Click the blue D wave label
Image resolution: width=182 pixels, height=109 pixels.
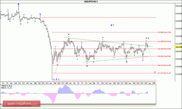click(111, 25)
